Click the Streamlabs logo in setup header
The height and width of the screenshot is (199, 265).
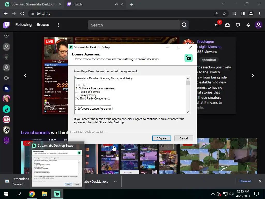pyautogui.click(x=189, y=58)
